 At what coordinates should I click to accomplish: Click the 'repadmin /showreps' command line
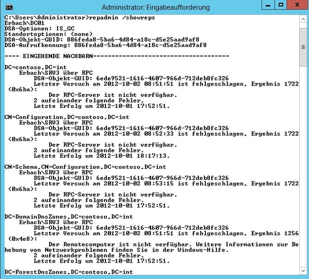pos(79,18)
